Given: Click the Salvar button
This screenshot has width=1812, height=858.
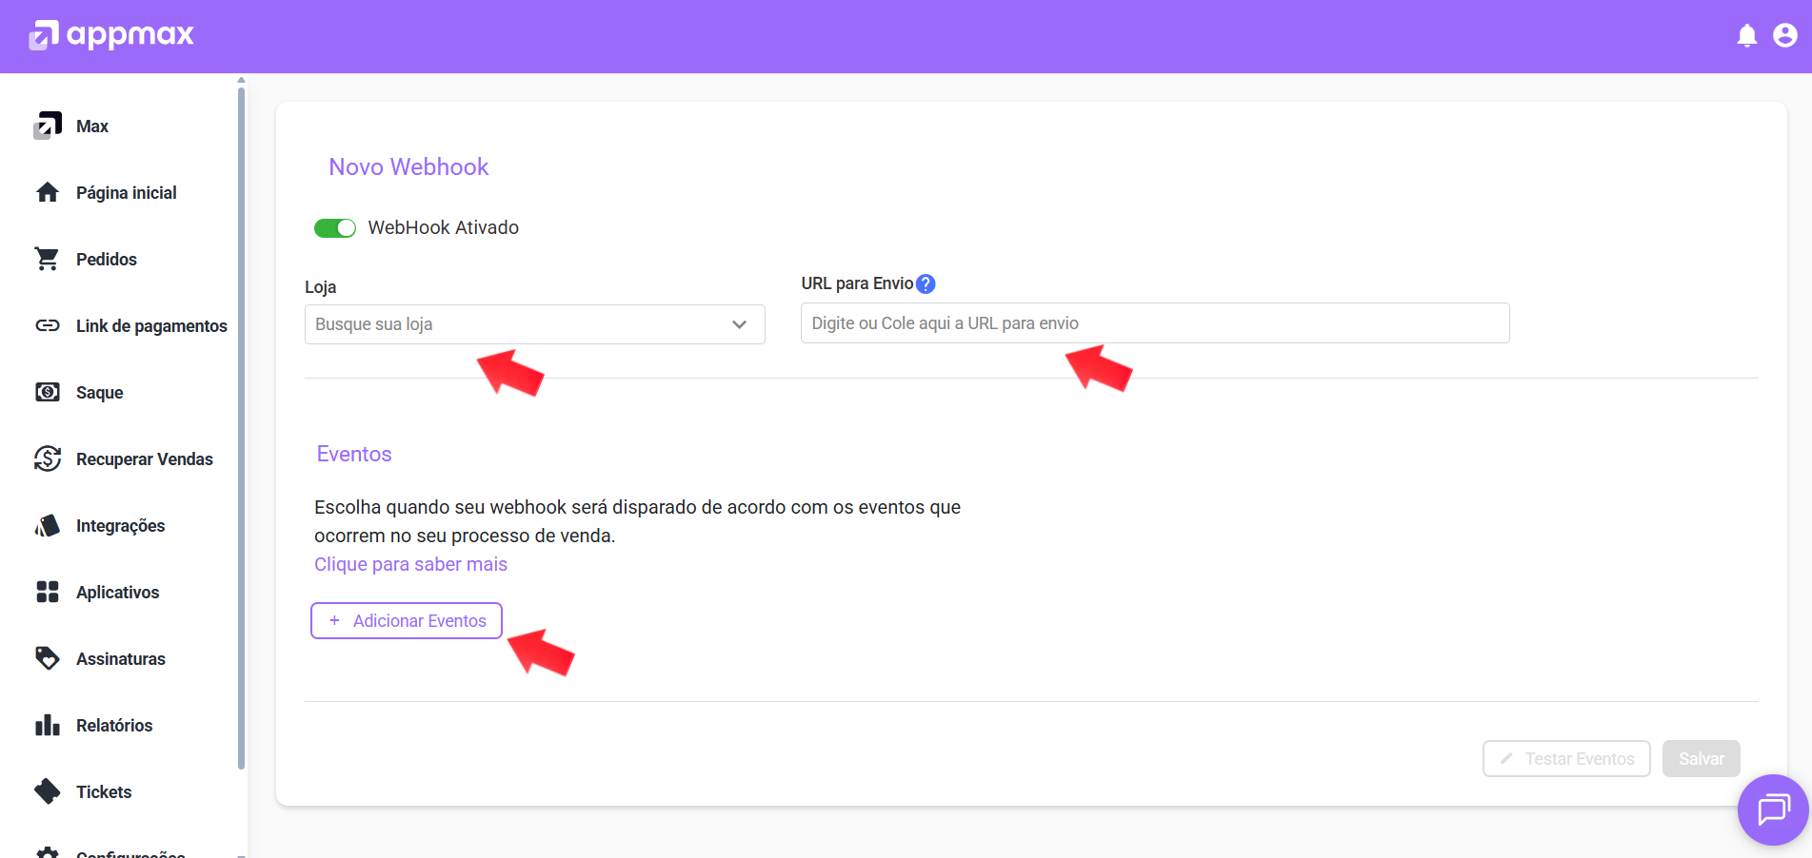Looking at the screenshot, I should tap(1701, 759).
